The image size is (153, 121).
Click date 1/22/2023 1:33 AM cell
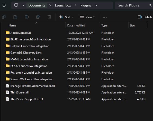coord(79,99)
